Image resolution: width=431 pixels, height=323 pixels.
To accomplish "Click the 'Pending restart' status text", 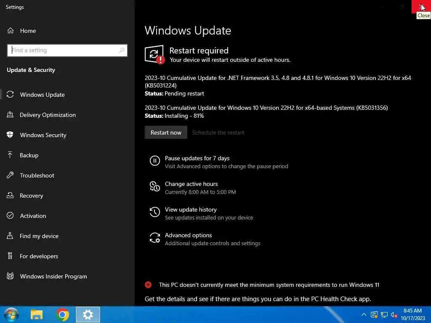I will pos(184,93).
